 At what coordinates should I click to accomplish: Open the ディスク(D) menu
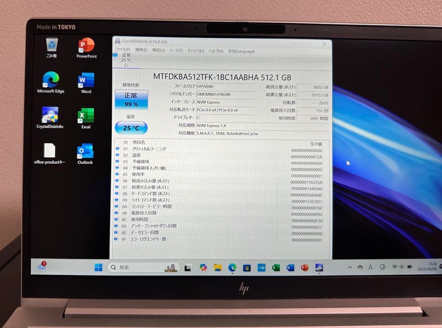pos(196,50)
